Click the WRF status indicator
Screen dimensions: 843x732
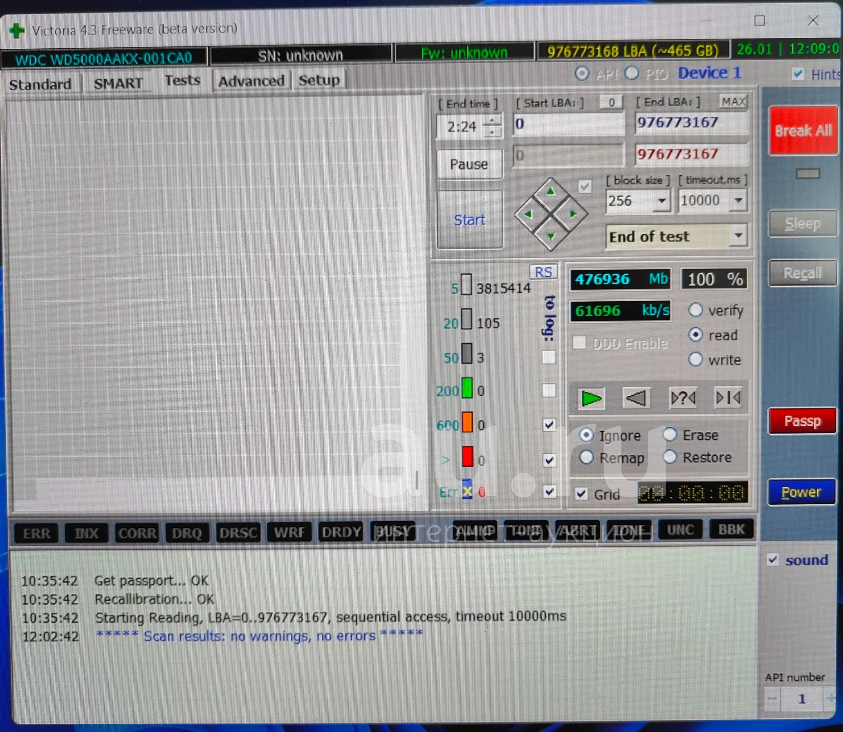coord(289,532)
